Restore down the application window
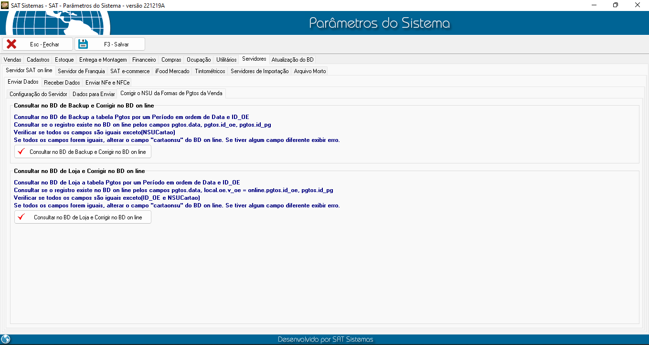Image resolution: width=649 pixels, height=345 pixels. click(616, 5)
